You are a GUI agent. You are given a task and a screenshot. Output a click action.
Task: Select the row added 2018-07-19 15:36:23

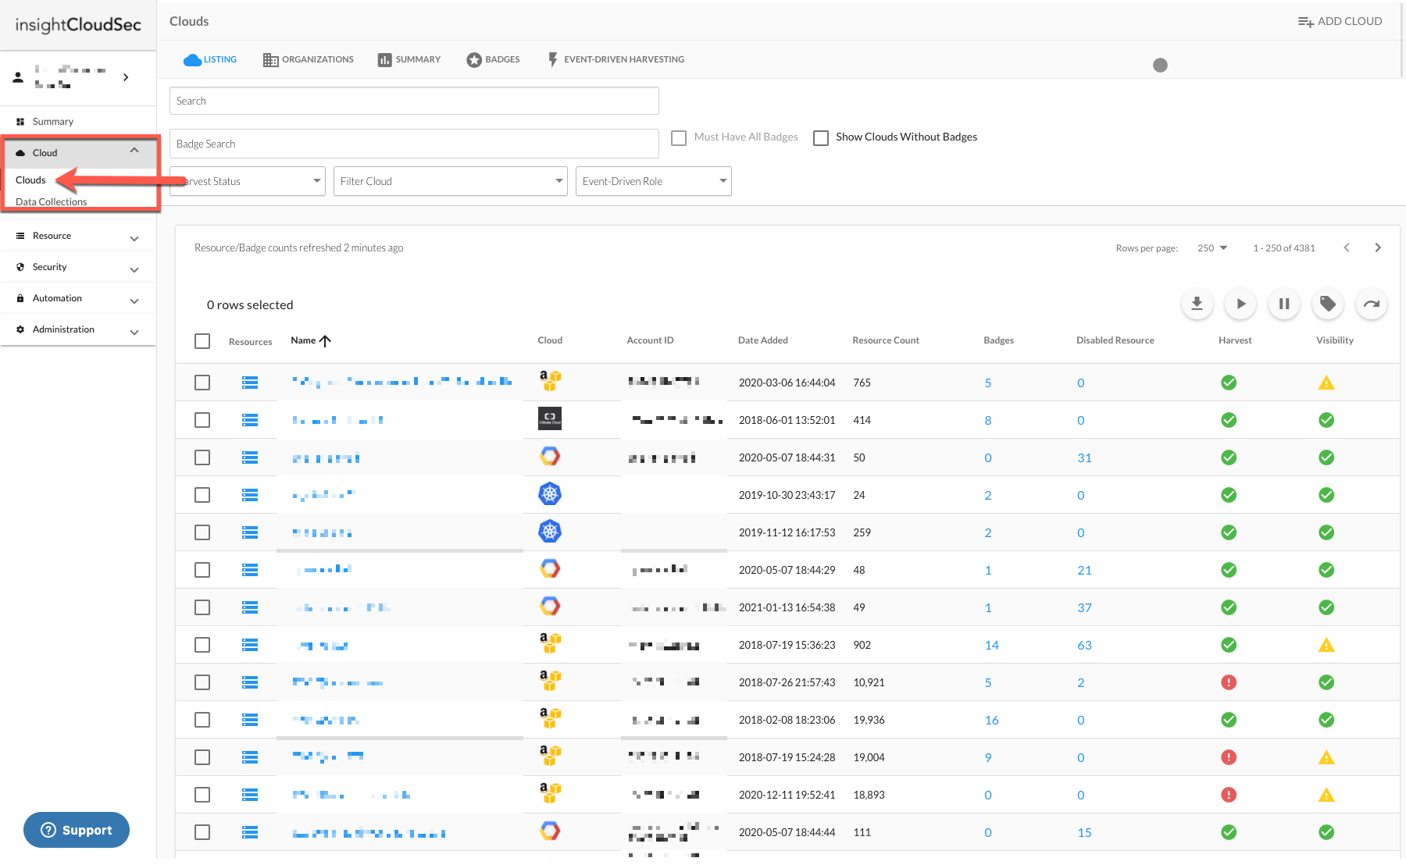coord(202,645)
